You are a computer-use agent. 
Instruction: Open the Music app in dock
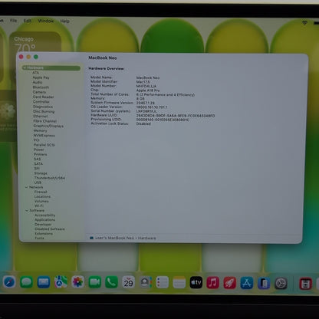coord(213,283)
